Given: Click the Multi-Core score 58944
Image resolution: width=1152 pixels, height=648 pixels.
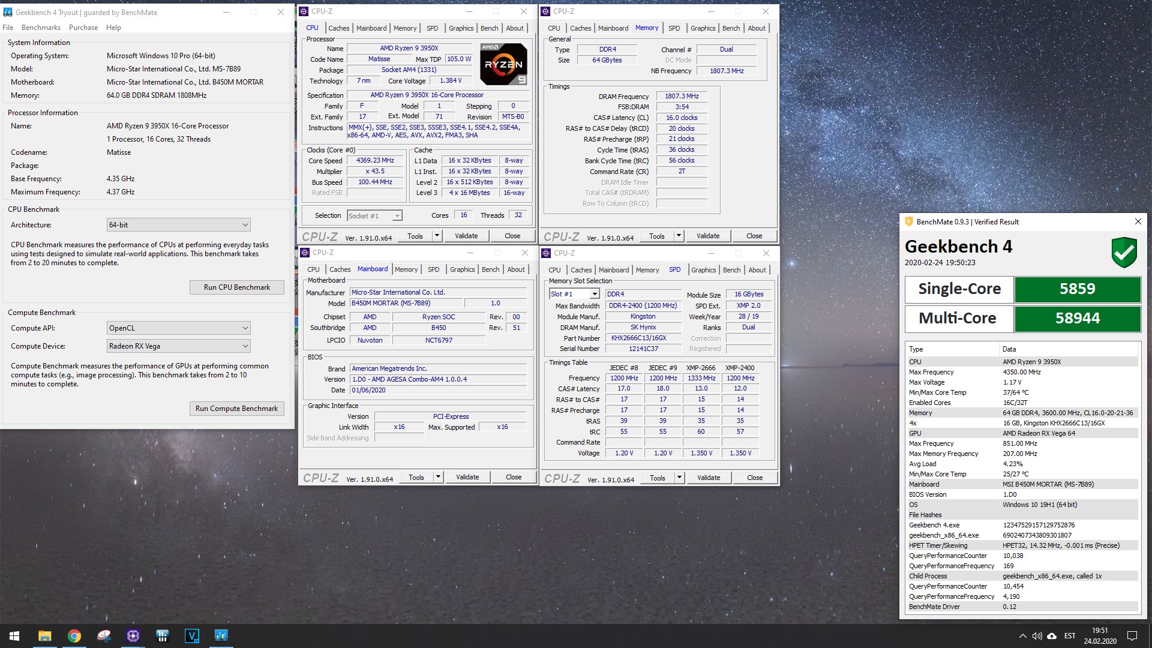Looking at the screenshot, I should coord(1077,319).
